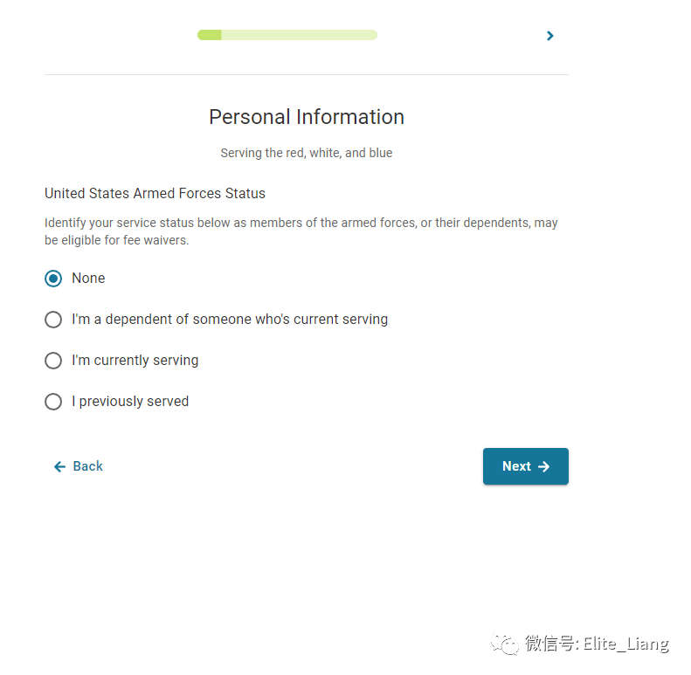
Task: Click the 'I'm currently serving' label text
Action: point(135,361)
